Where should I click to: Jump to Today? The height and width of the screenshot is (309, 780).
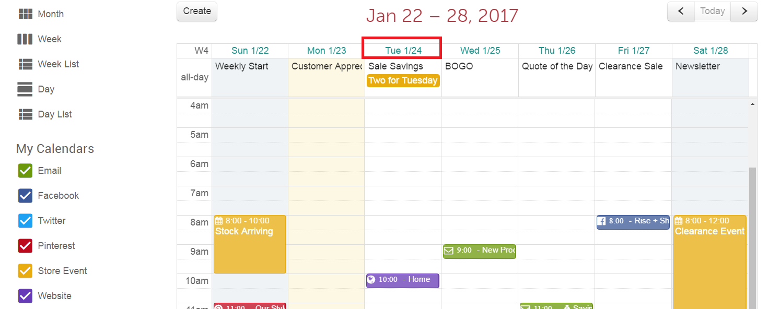pyautogui.click(x=712, y=11)
